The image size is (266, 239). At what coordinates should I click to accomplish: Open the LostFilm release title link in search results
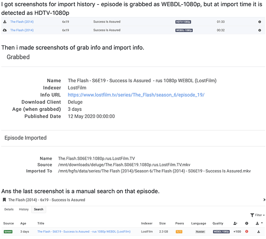(x=84, y=231)
